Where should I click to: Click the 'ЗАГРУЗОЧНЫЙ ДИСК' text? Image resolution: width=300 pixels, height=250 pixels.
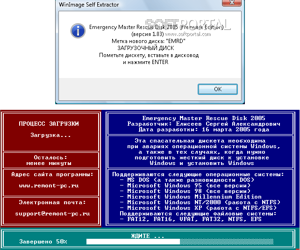[x=146, y=48]
